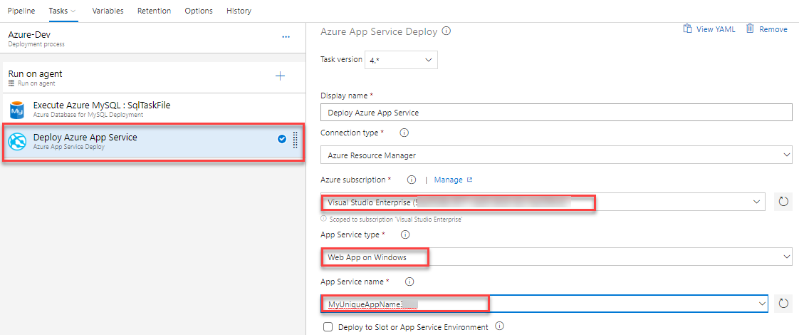Show App Service type info tooltip
Screen dimensions: 799x335
click(406, 235)
